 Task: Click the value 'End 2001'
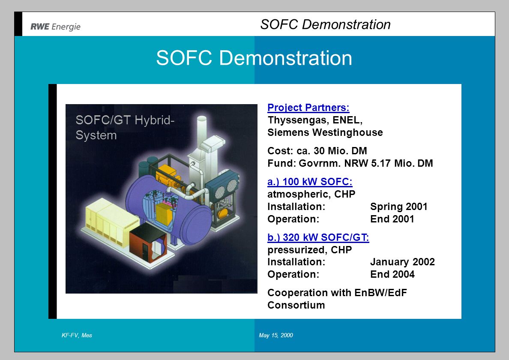[392, 219]
